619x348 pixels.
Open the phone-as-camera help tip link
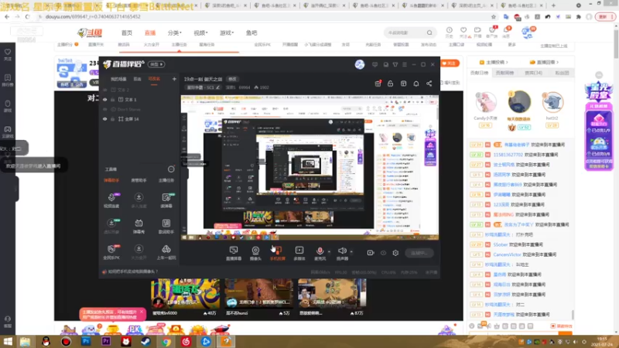point(130,272)
